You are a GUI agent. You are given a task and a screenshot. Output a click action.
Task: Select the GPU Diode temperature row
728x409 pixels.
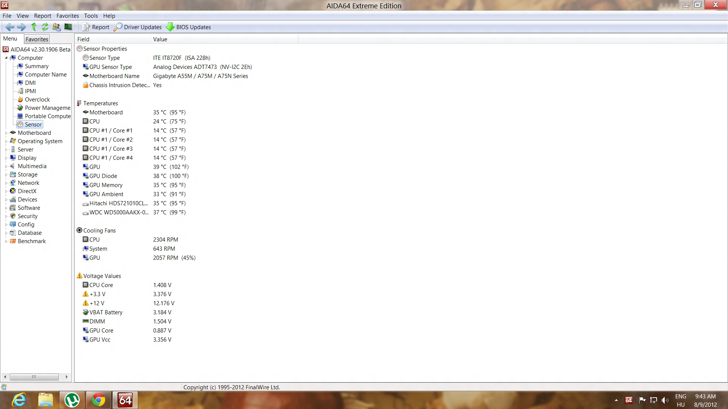(136, 176)
